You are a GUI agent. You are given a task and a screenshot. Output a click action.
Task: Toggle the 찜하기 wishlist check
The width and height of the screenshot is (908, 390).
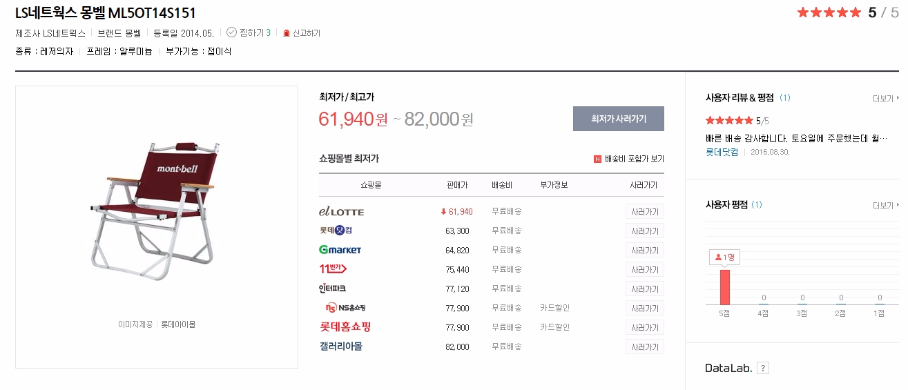(x=232, y=32)
